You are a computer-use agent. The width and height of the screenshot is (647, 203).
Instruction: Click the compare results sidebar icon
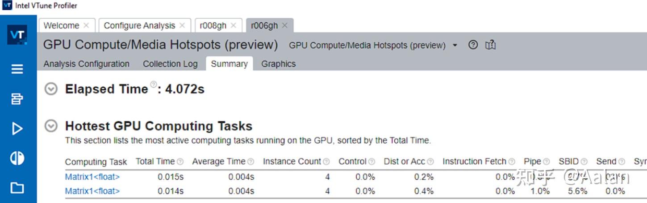click(x=17, y=158)
